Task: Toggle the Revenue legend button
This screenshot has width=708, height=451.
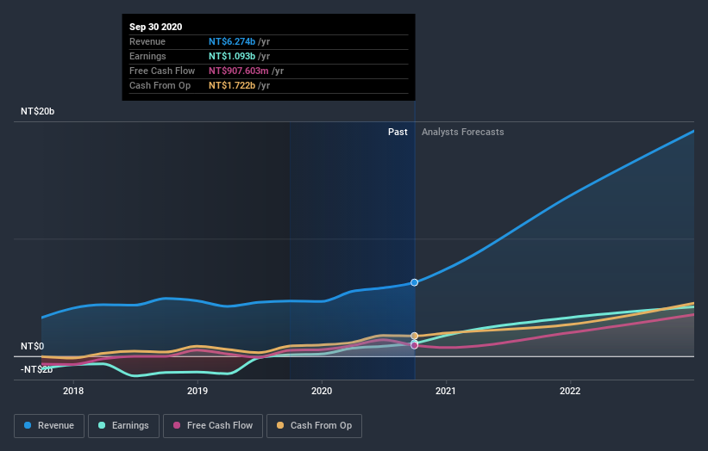Action: [49, 426]
